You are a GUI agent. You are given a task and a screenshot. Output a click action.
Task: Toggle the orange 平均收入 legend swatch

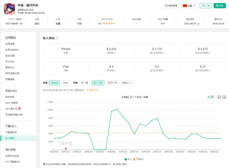pos(134,159)
